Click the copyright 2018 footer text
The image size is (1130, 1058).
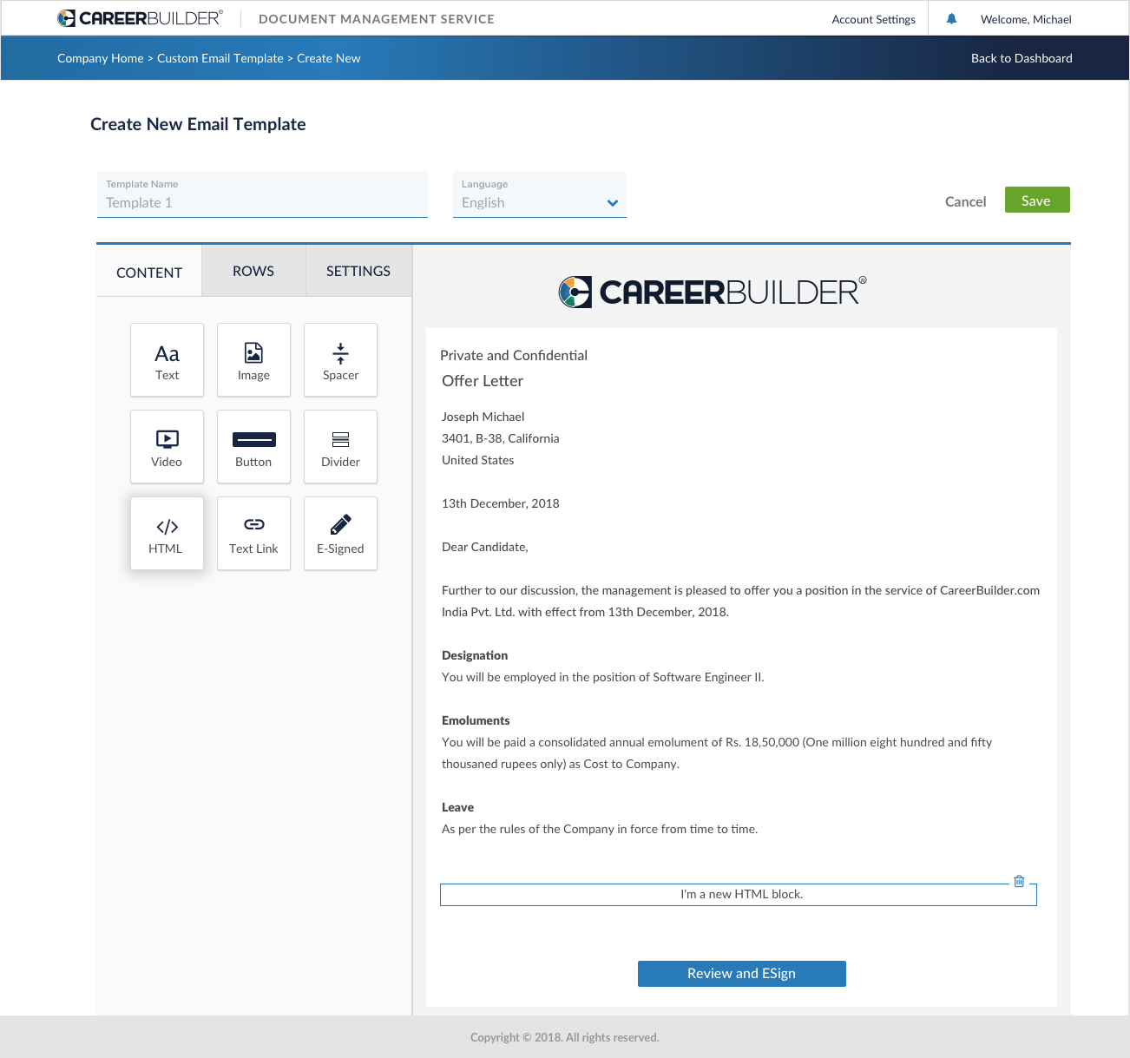(565, 1037)
